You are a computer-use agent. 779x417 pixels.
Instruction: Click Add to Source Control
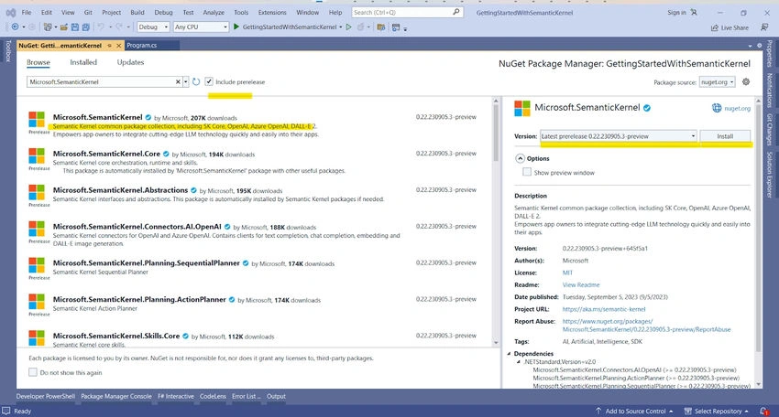[x=634, y=411]
